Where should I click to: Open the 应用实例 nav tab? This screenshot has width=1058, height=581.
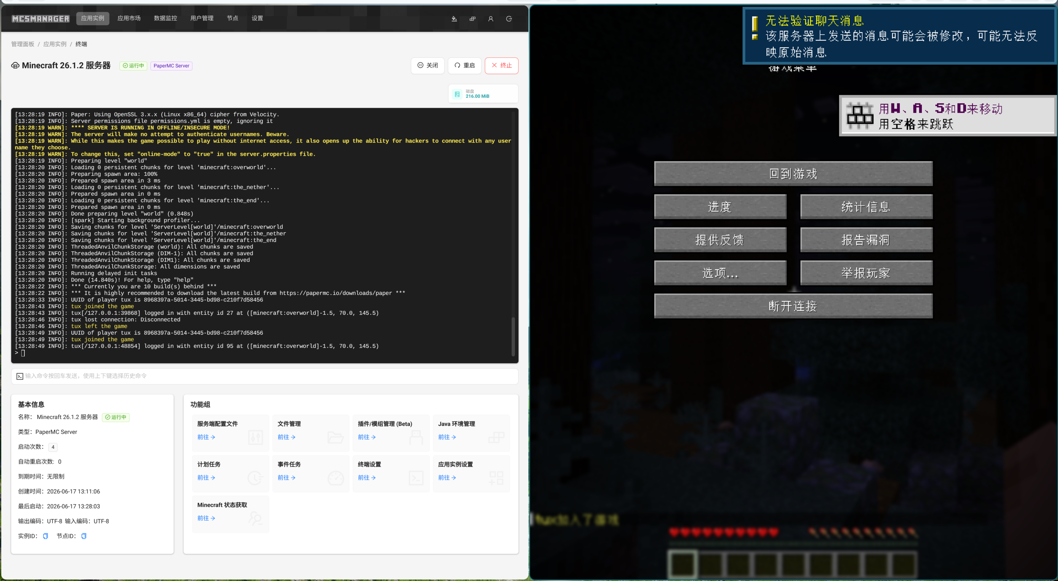coord(92,18)
